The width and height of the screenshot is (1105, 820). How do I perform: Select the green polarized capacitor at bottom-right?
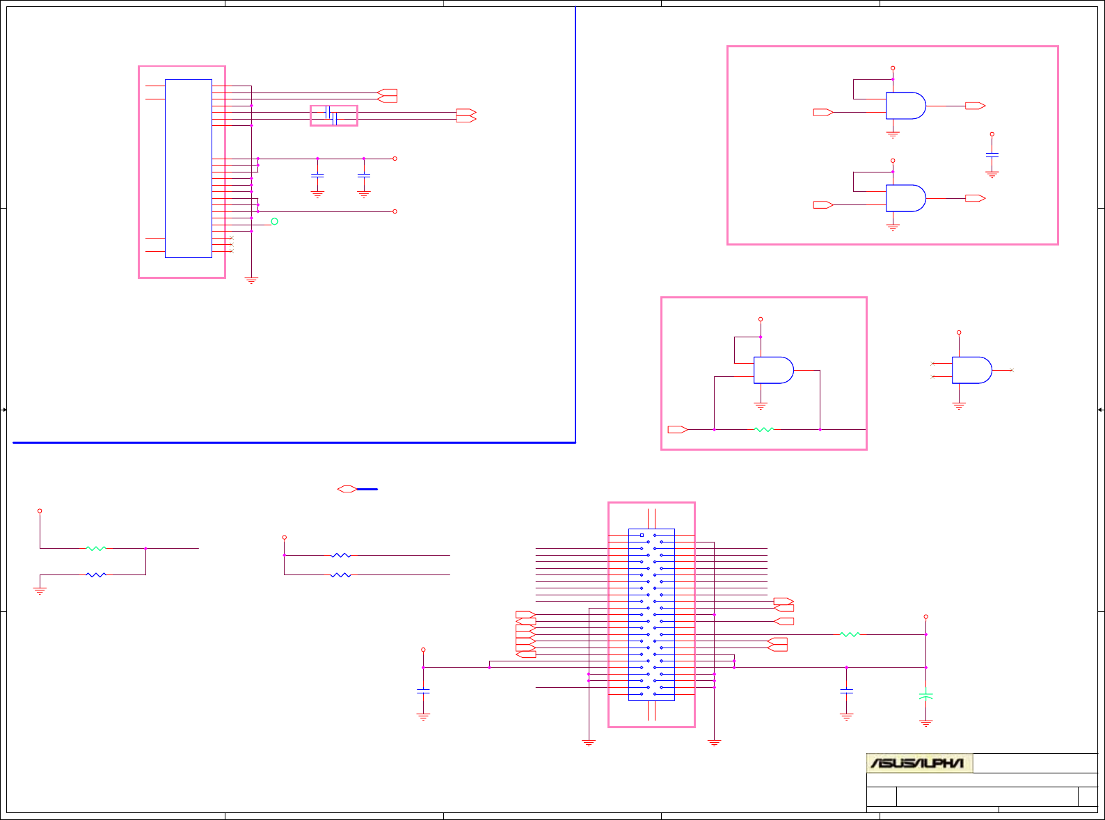coord(925,695)
